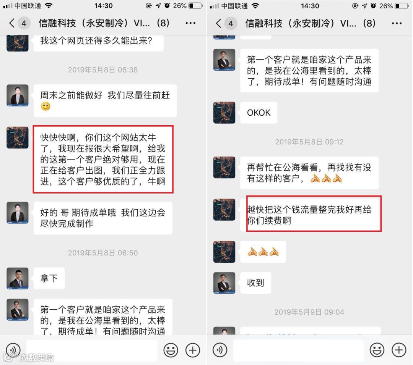Screen dimensions: 413x365
Task: Open the three-dot menu in left chat header
Action: click(190, 23)
